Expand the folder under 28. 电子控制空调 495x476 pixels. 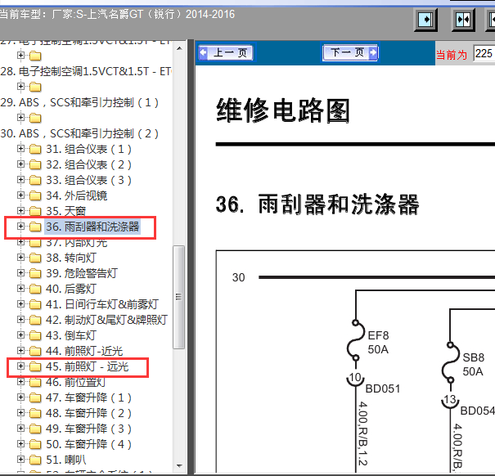(x=20, y=86)
